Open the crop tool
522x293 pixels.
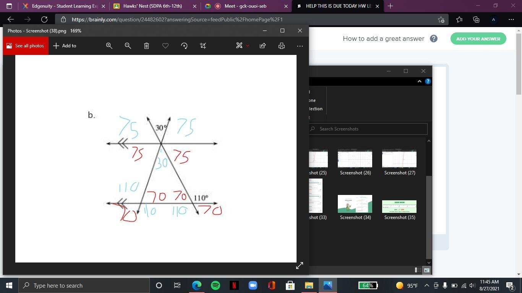click(203, 46)
